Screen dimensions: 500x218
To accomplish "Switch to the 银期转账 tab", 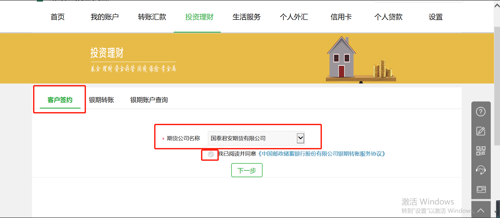I will pyautogui.click(x=102, y=100).
